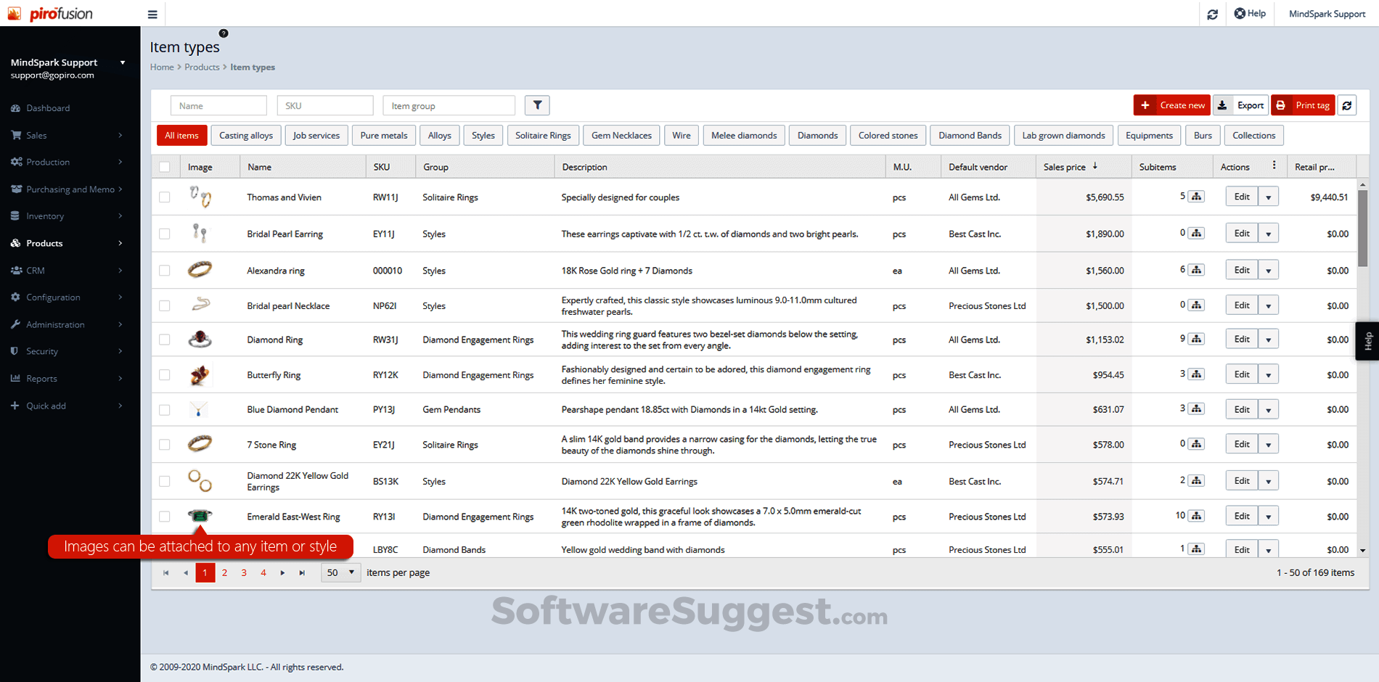Go to page 2 of results
Screen dimensions: 1379x682
tap(224, 572)
